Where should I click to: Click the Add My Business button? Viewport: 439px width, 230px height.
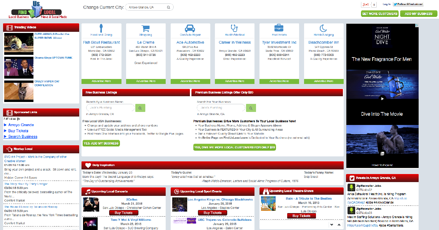(418, 14)
